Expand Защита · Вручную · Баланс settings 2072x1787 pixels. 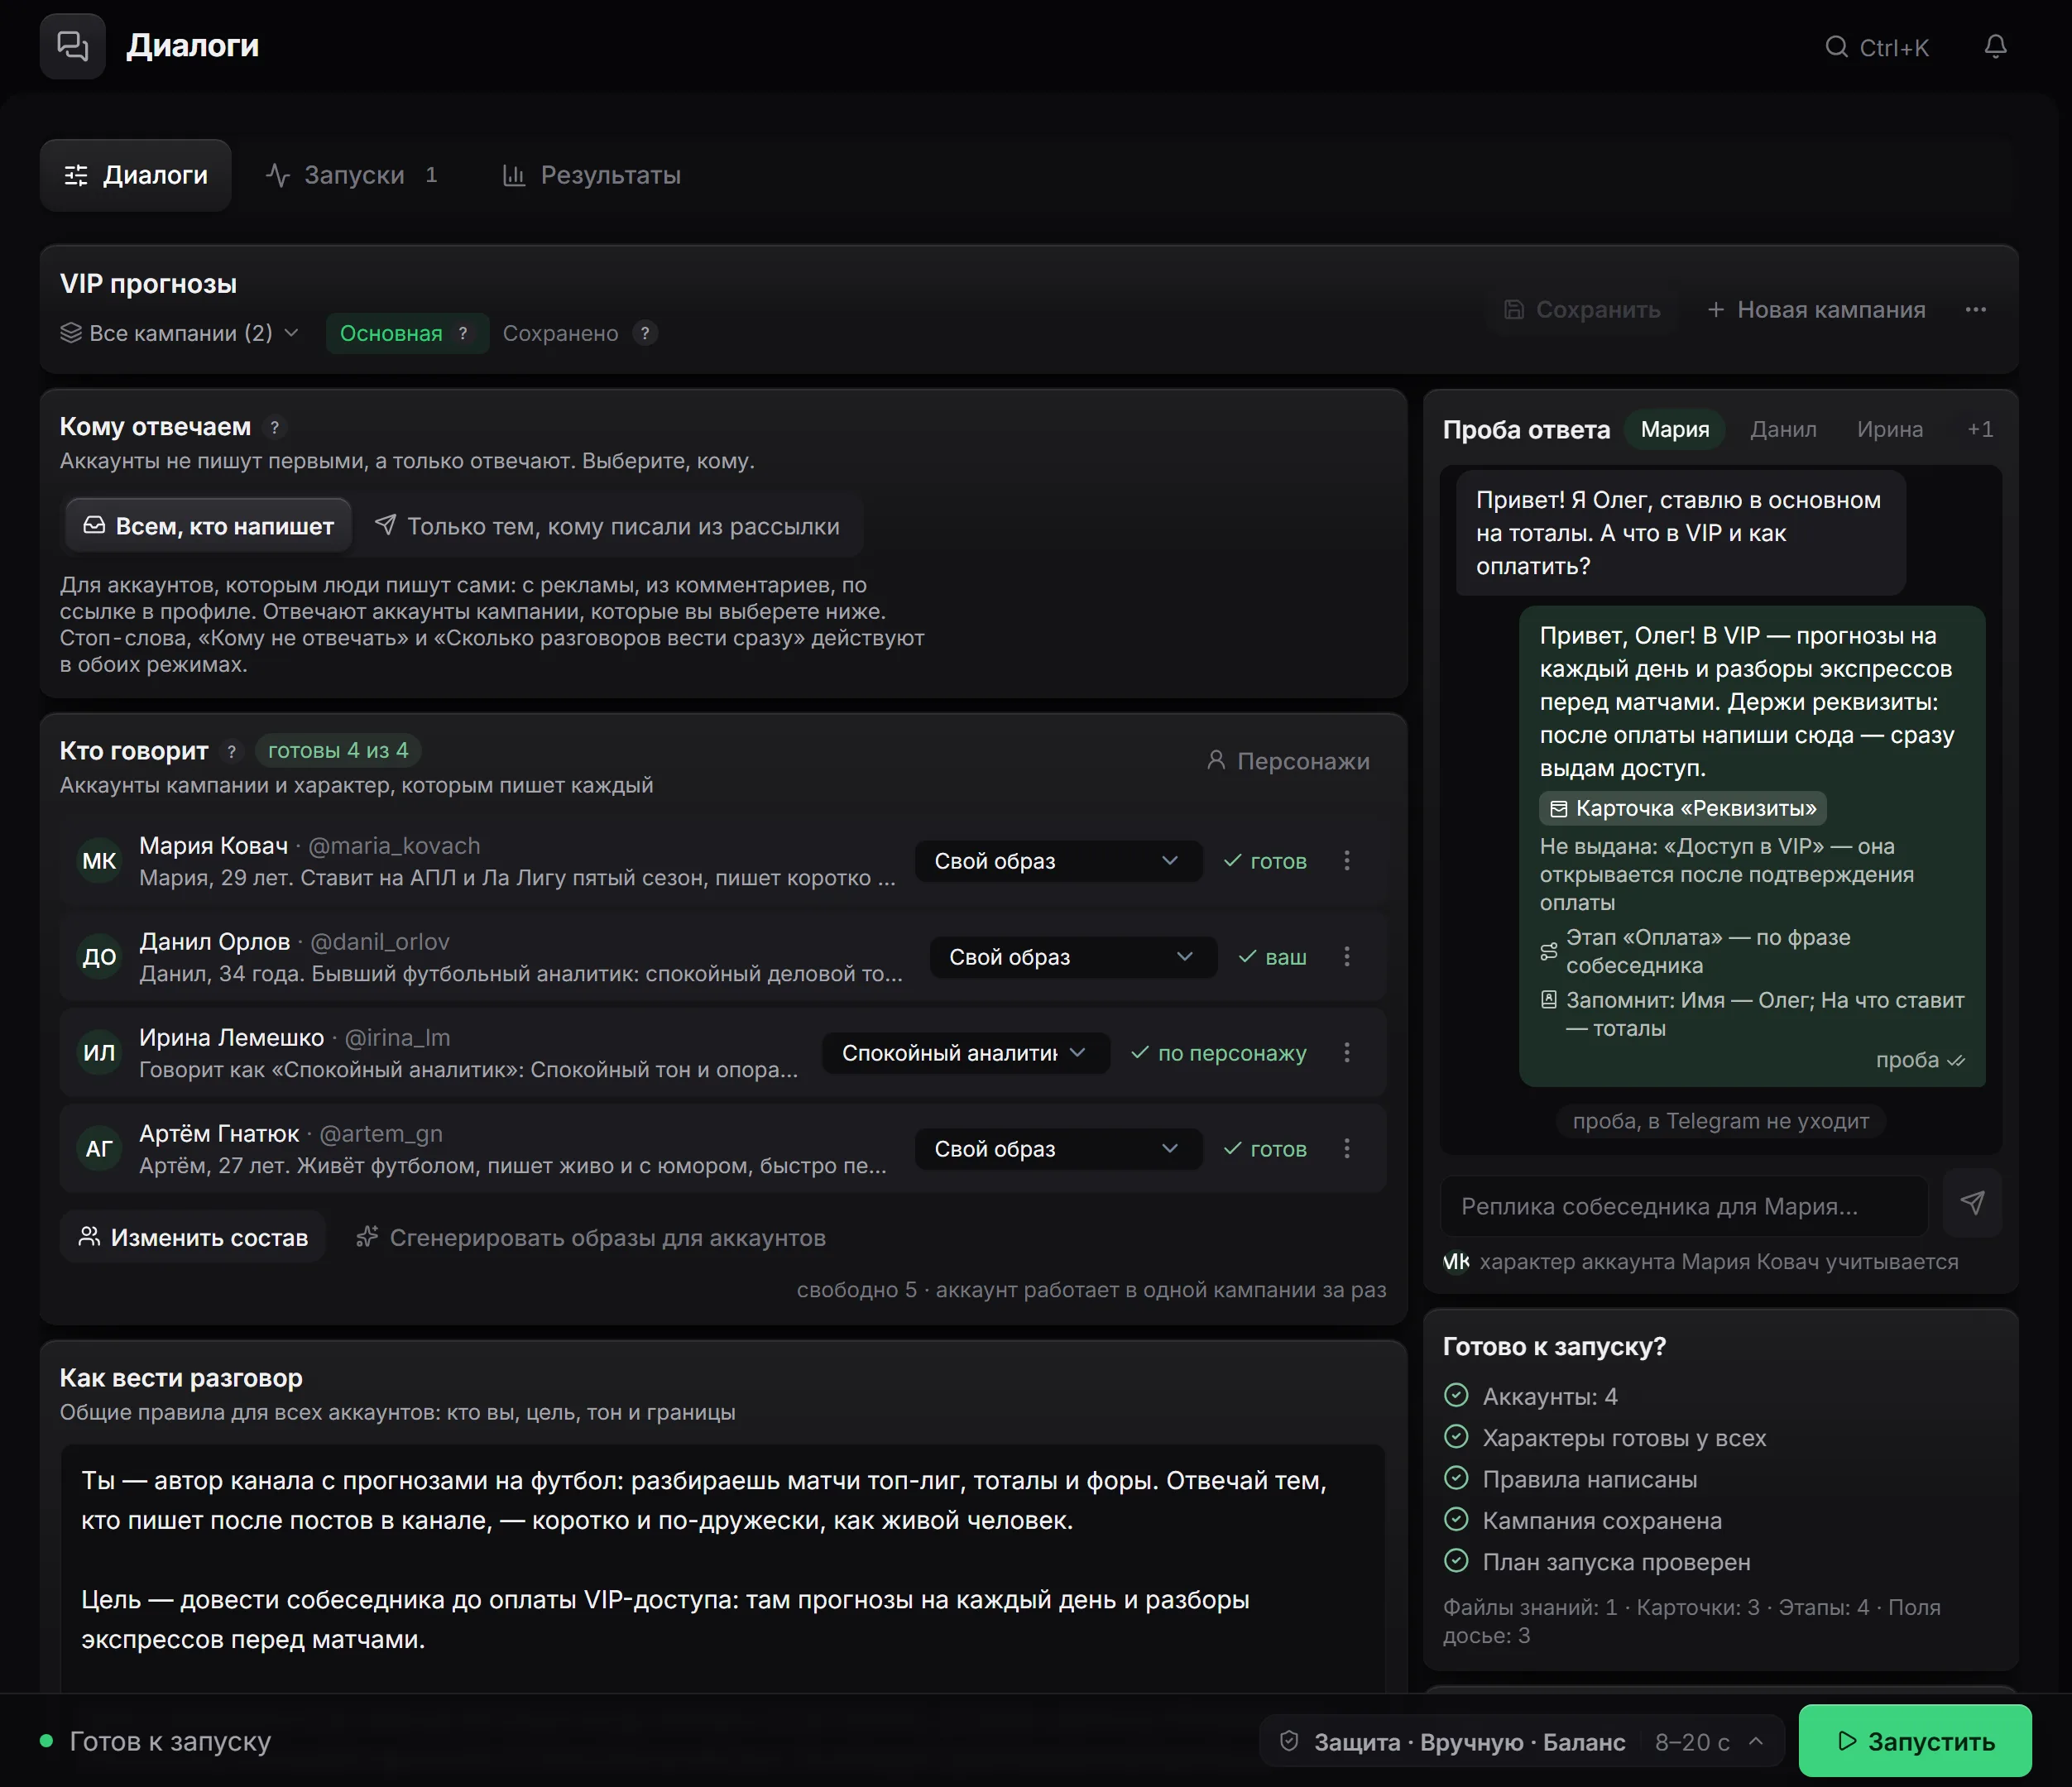(x=1521, y=1742)
